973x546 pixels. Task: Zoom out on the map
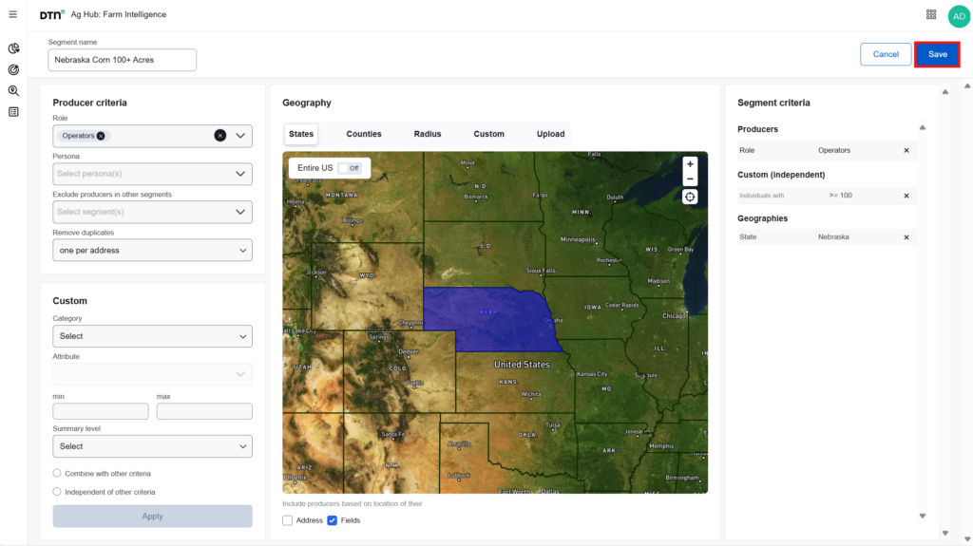(x=690, y=179)
